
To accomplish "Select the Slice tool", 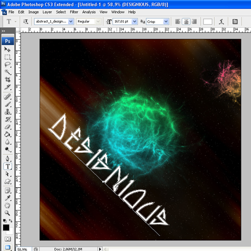I will tap(8, 87).
